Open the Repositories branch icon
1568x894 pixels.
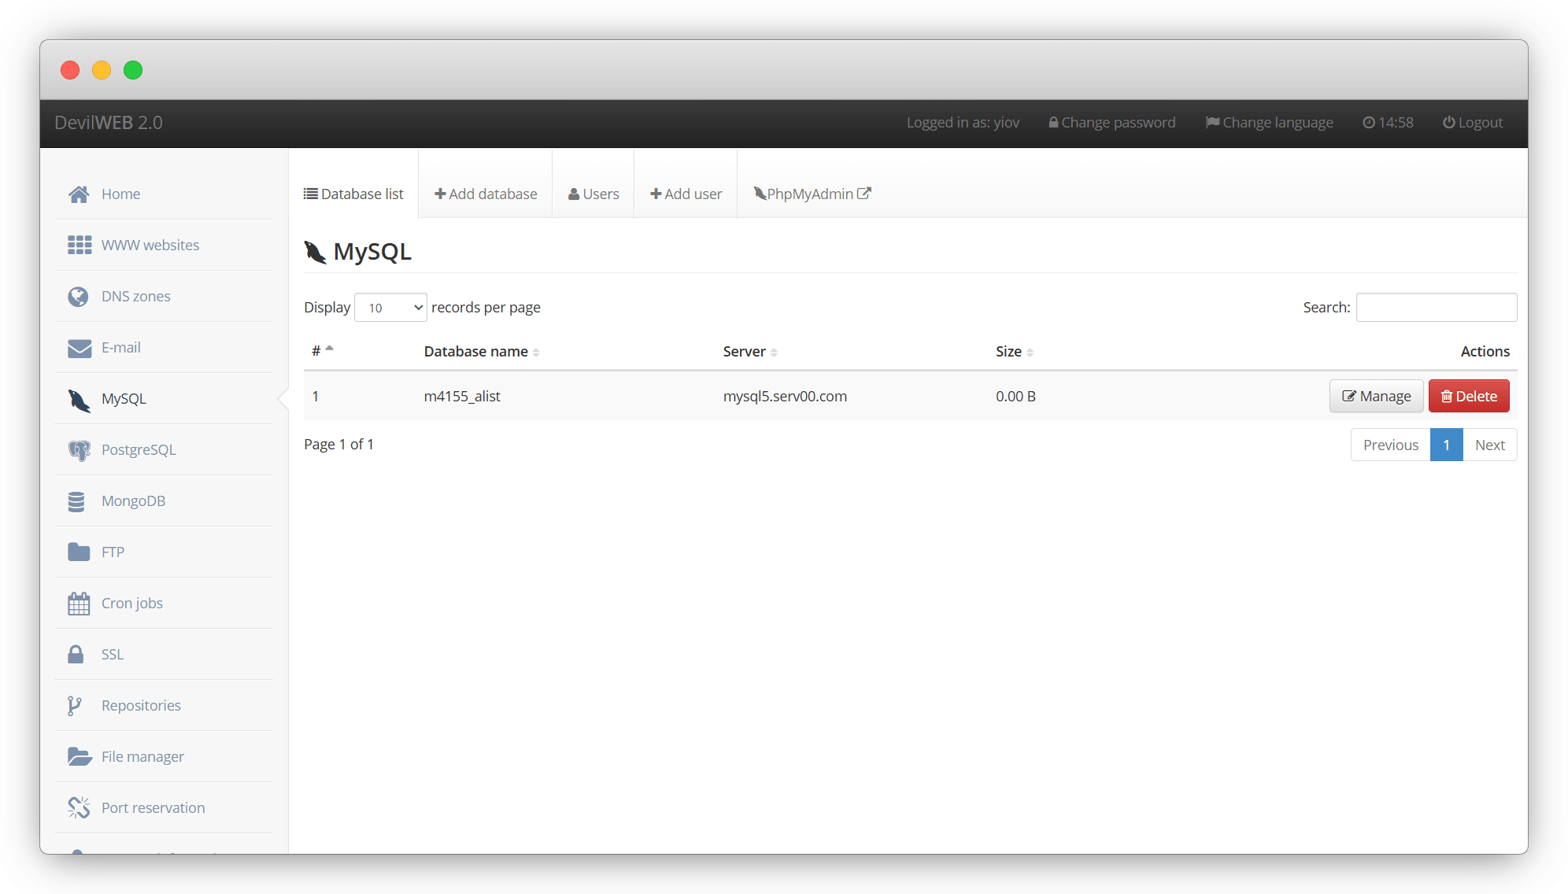pos(75,706)
